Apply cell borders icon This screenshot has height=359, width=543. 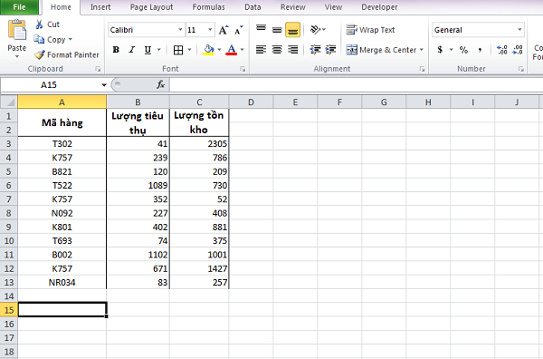tap(178, 50)
